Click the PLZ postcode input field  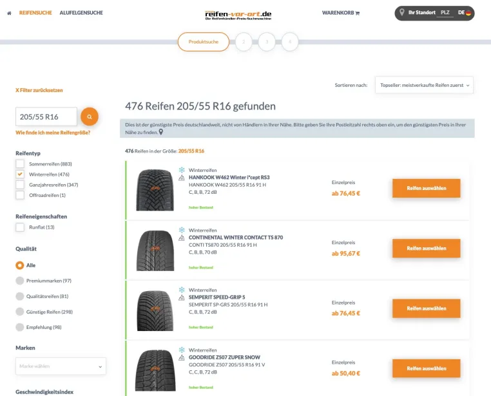point(445,13)
